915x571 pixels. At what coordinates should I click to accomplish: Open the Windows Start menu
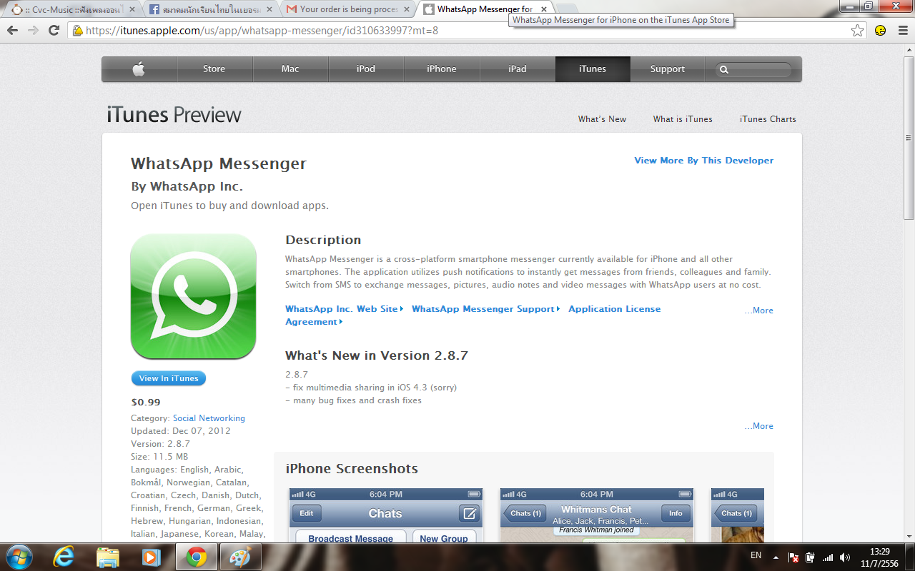pos(19,557)
